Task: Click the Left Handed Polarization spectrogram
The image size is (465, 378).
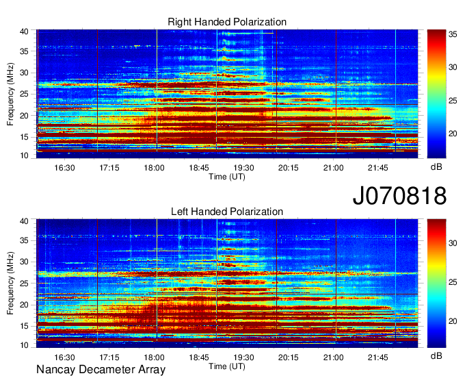Action: pos(227,283)
